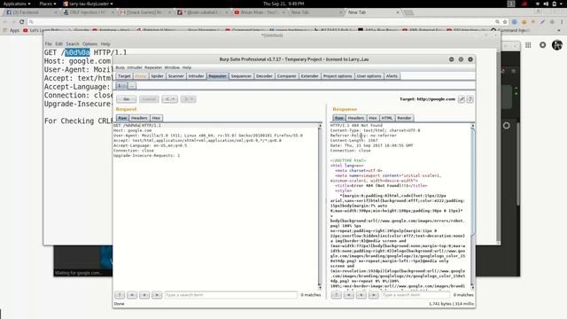The height and width of the screenshot is (319, 567).
Task: Open the Decoder tab
Action: [264, 76]
